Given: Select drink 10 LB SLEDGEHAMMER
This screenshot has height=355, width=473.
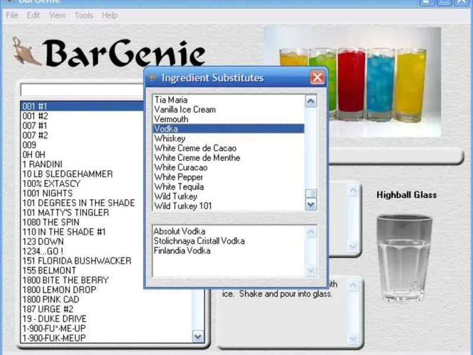Looking at the screenshot, I should tap(82, 174).
